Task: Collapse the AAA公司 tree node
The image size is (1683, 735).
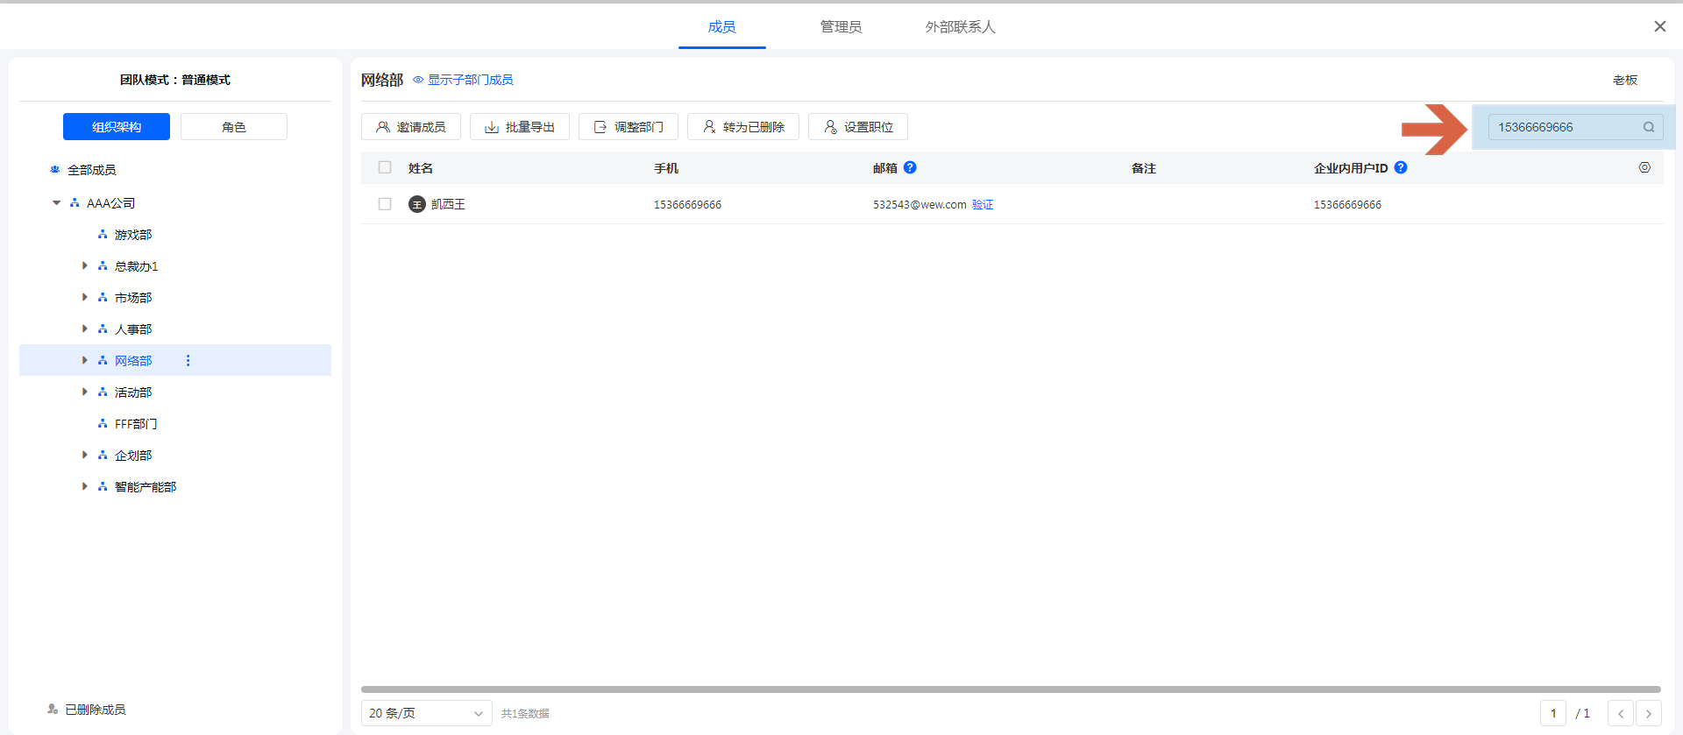Action: coord(57,202)
